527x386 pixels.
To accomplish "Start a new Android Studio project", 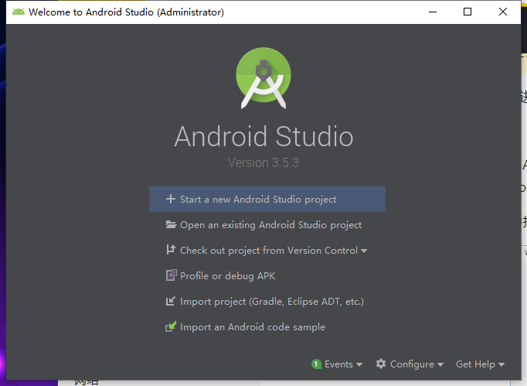I will click(x=267, y=200).
